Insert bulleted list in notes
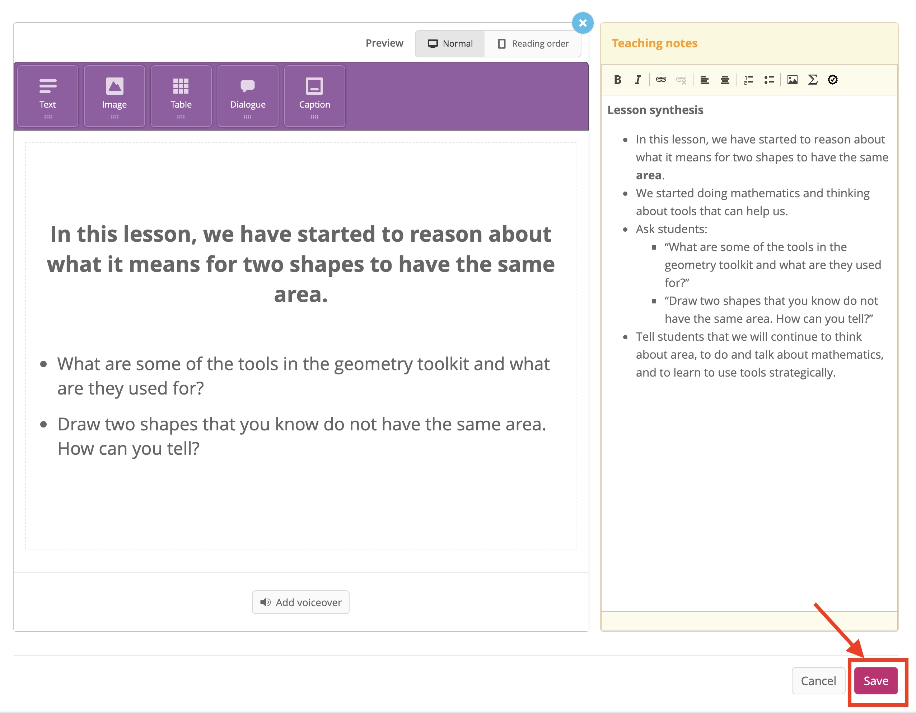 click(769, 80)
